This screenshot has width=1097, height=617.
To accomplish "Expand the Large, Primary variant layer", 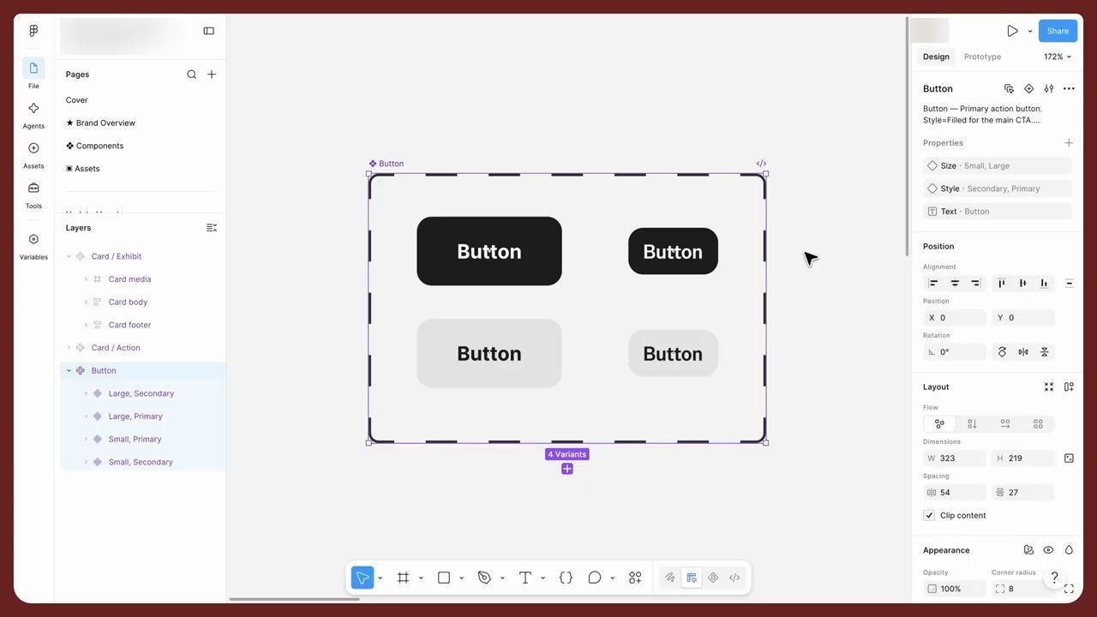I will point(86,416).
